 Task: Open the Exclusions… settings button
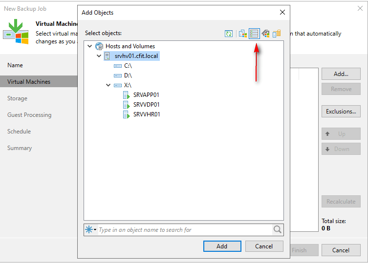pos(341,112)
